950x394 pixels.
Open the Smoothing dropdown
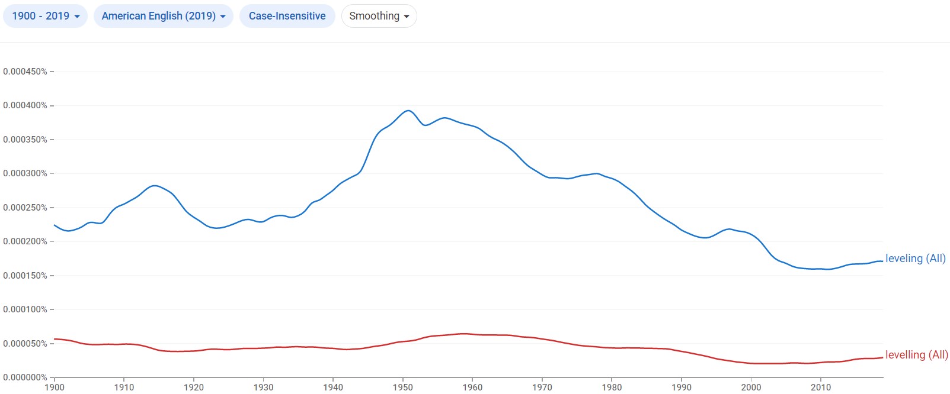pyautogui.click(x=379, y=16)
